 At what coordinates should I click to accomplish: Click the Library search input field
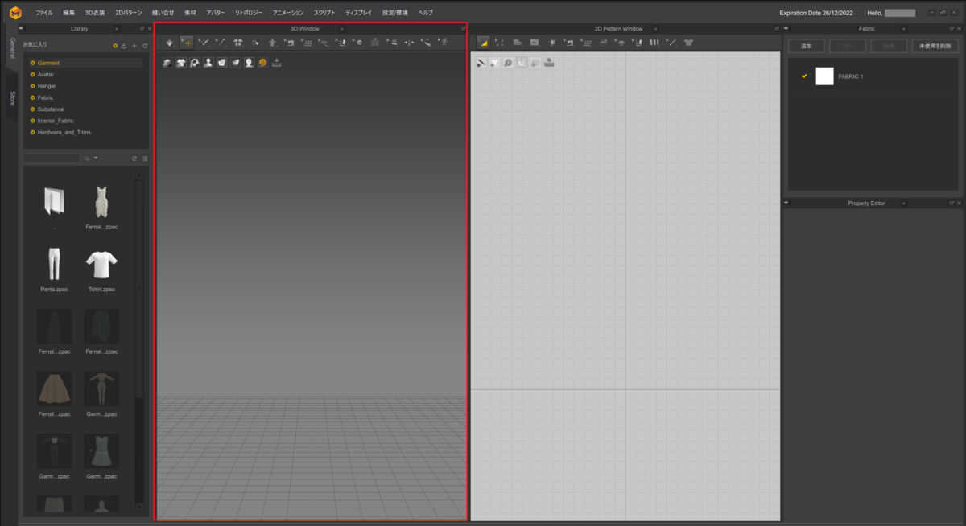point(52,158)
